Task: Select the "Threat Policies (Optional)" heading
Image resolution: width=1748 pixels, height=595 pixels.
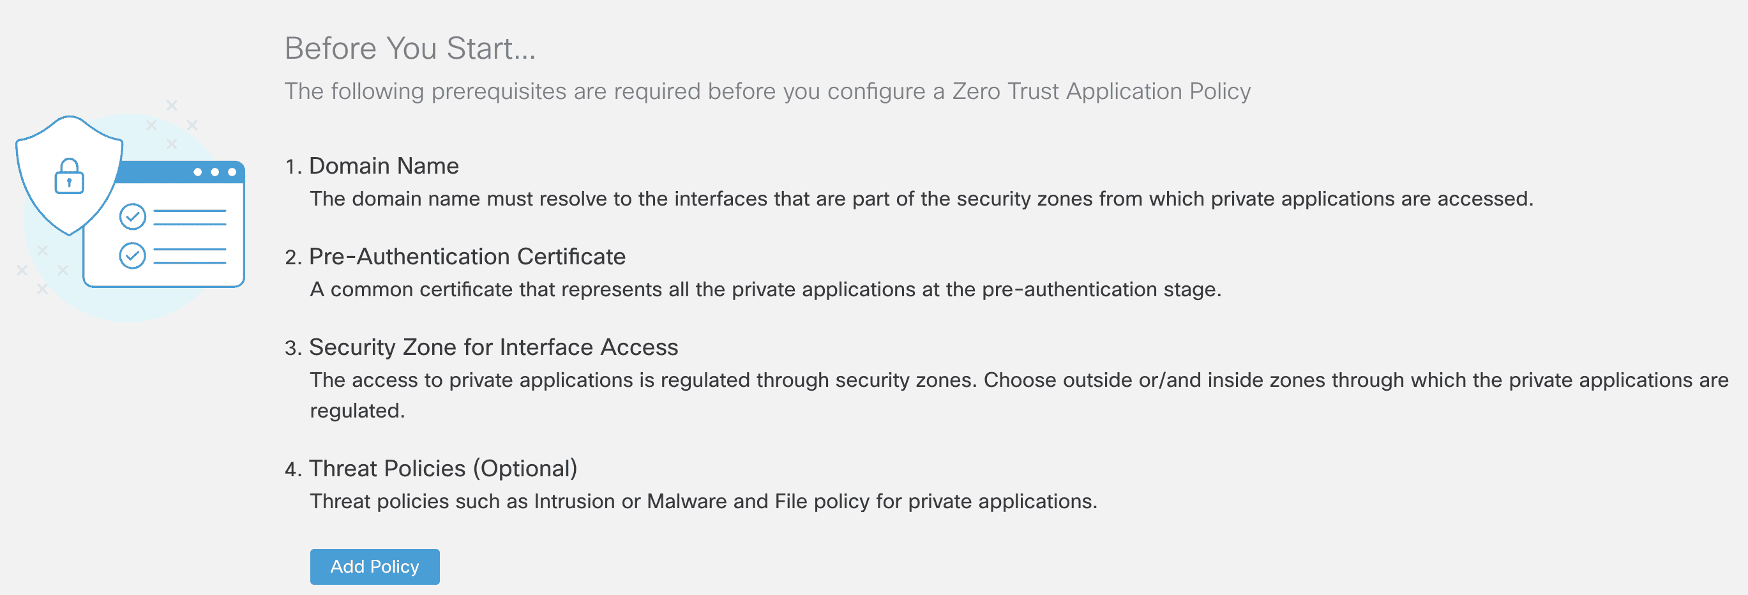Action: click(x=442, y=469)
